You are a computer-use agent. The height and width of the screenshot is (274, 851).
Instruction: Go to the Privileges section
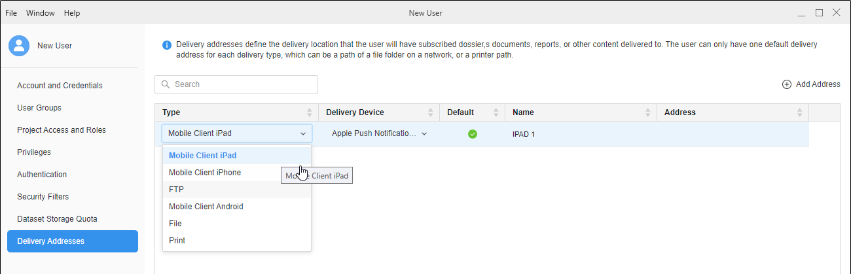click(x=34, y=152)
